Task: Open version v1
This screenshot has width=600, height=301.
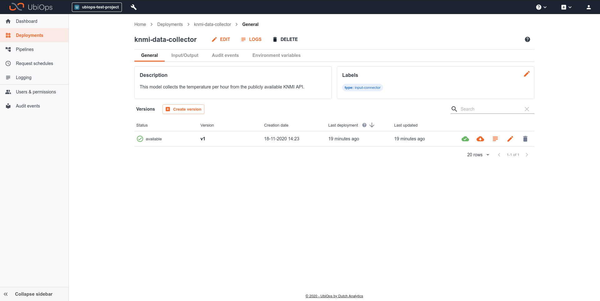Action: coord(203,139)
